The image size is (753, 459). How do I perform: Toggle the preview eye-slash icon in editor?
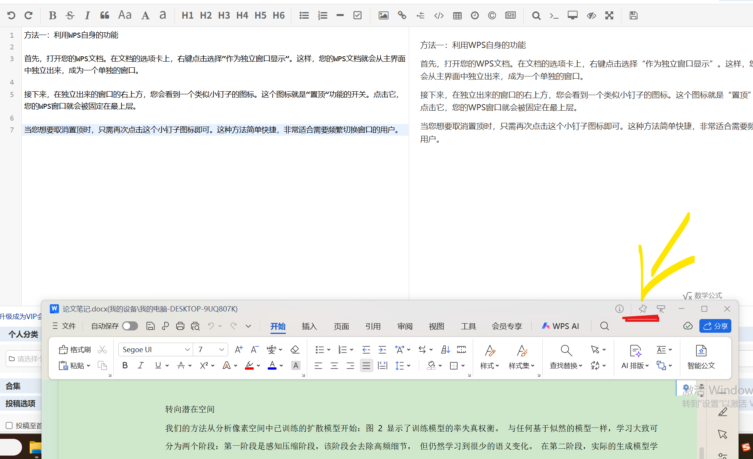click(x=591, y=16)
